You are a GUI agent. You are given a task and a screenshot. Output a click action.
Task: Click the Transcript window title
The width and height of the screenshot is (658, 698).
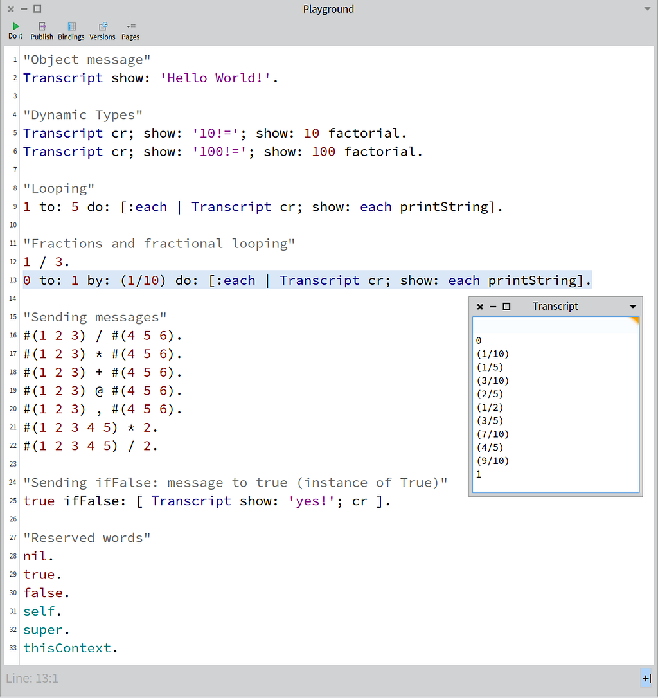555,307
